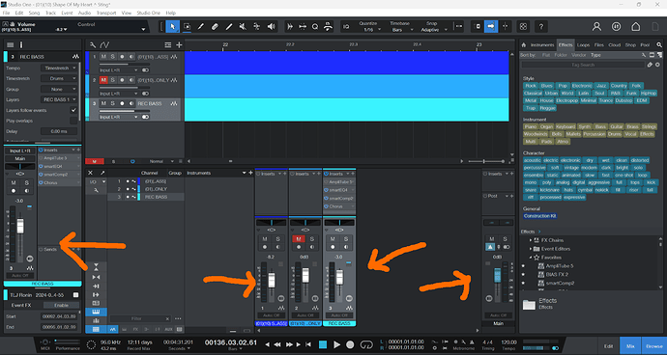Unmute track 2 in the arrangement

(103, 80)
